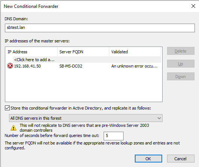Click the IP Address column header
Screen dimensions: 199x167
tap(31, 52)
